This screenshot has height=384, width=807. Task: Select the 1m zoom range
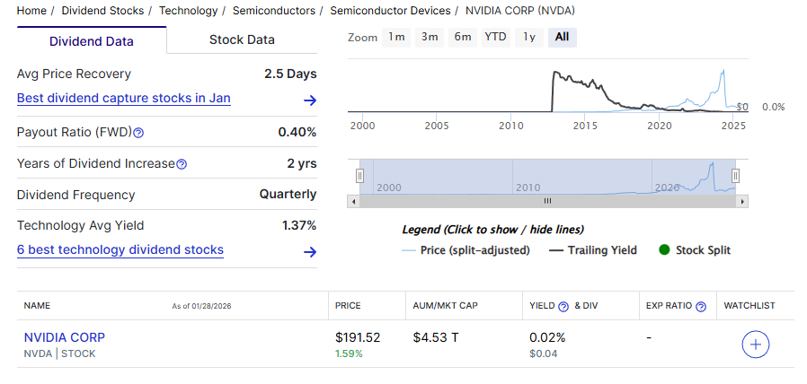click(396, 37)
